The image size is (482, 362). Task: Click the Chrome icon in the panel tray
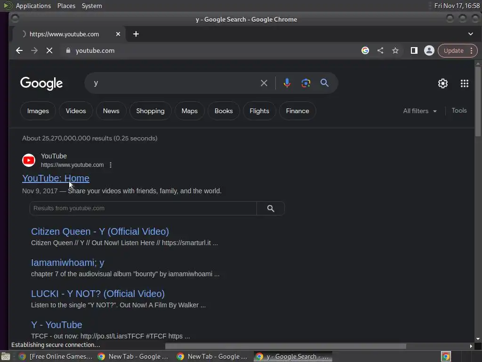coord(446,356)
